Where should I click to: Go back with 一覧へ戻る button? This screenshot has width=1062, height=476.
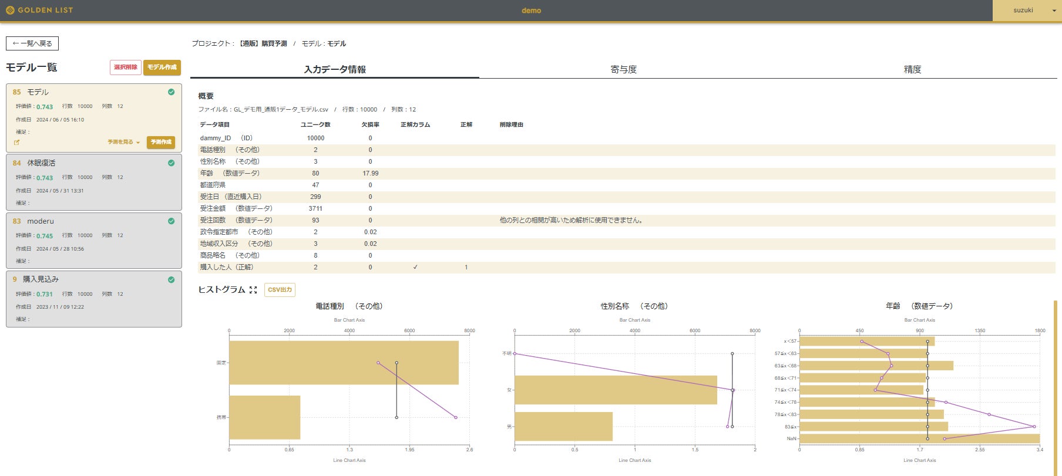(32, 43)
